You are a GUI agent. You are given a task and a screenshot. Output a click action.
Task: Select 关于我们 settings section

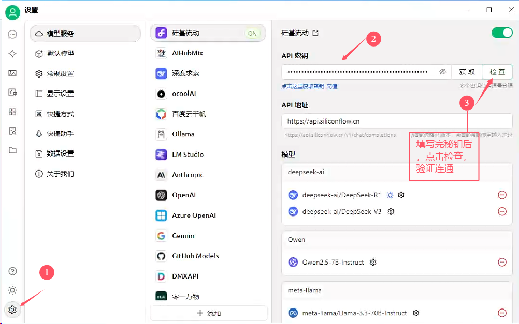85,174
